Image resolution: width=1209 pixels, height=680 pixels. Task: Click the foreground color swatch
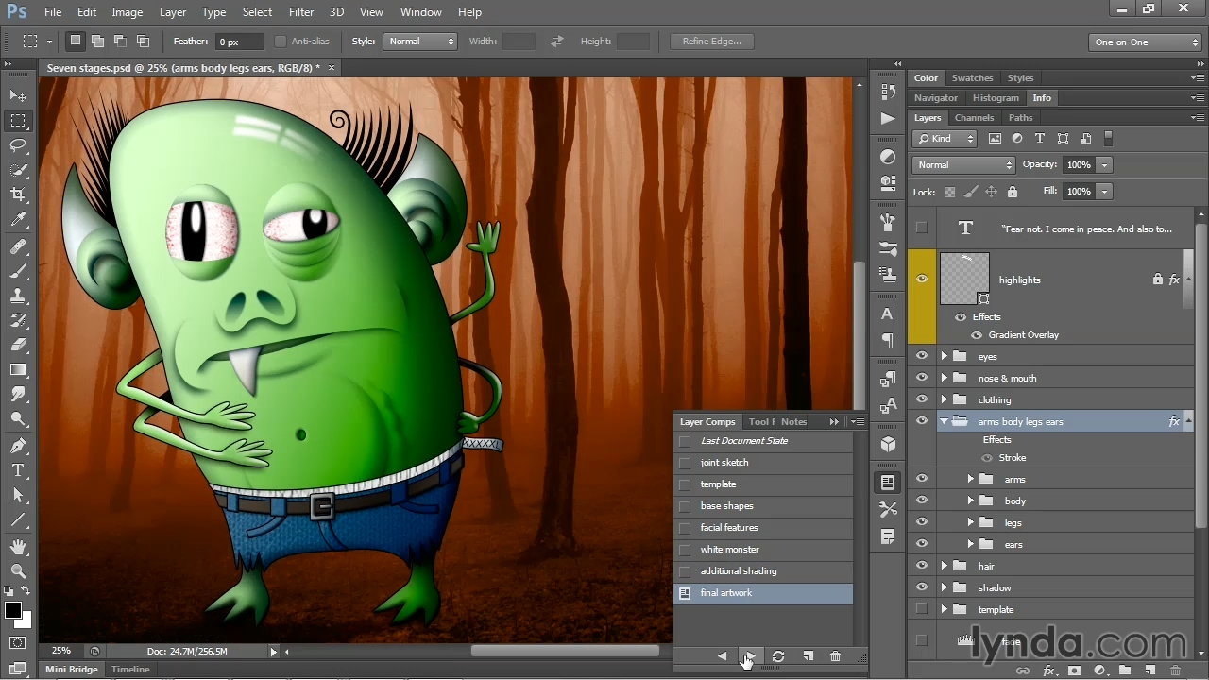point(12,610)
